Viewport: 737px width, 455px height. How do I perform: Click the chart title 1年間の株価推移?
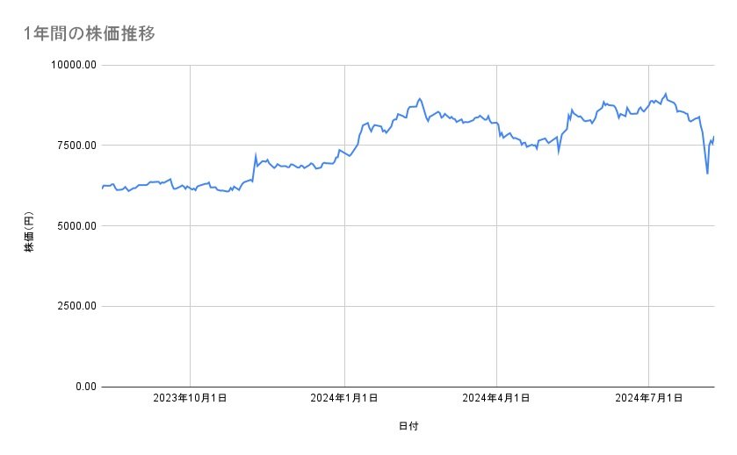(x=90, y=34)
